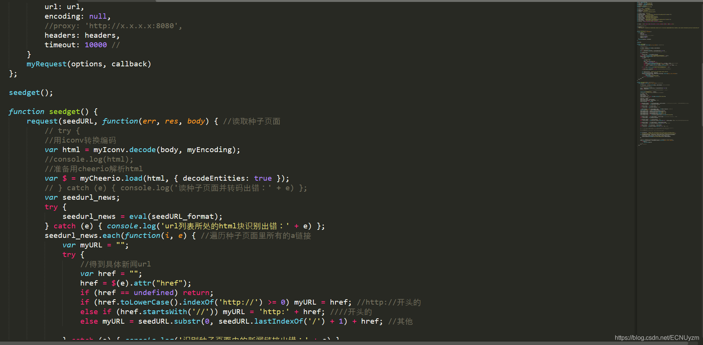This screenshot has width=703, height=345.
Task: Click 'seedURL.substr(0, seedURL.lastIndexOf' else line
Action: (x=232, y=321)
